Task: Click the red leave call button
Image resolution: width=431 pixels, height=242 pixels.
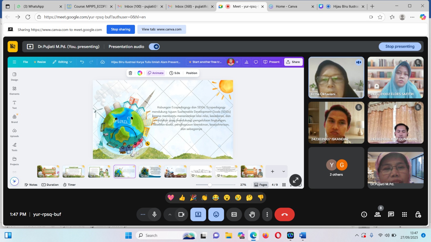Action: click(284, 214)
